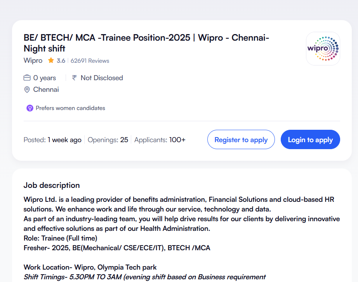The height and width of the screenshot is (282, 358).
Task: Click the Job description heading
Action: (52, 185)
